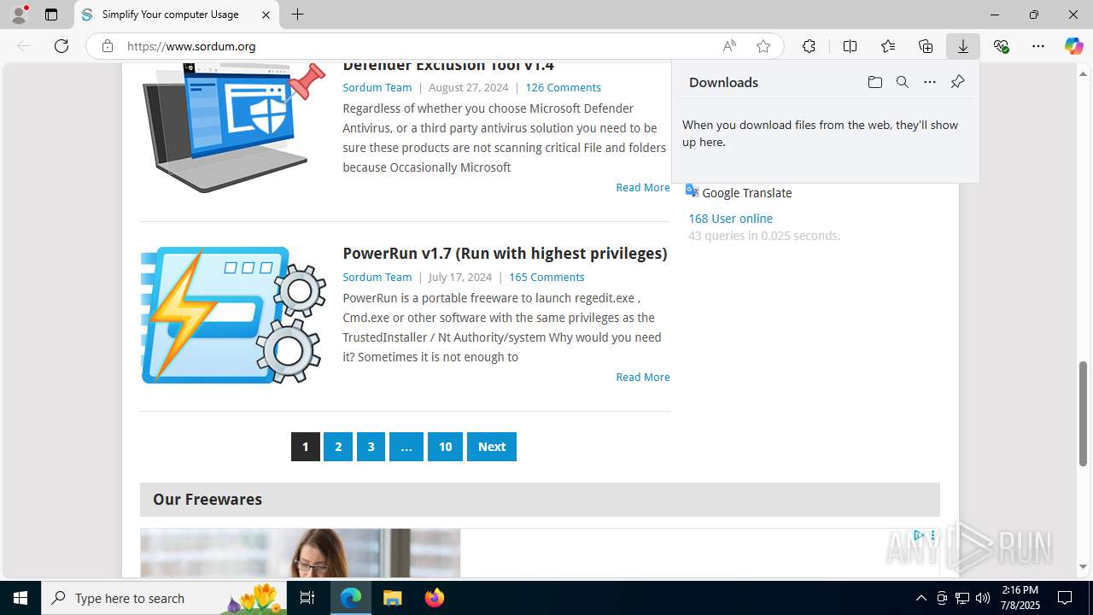Screen dimensions: 1093x615
Task: Open Defender Exclusion Tool article title
Action: pos(448,67)
